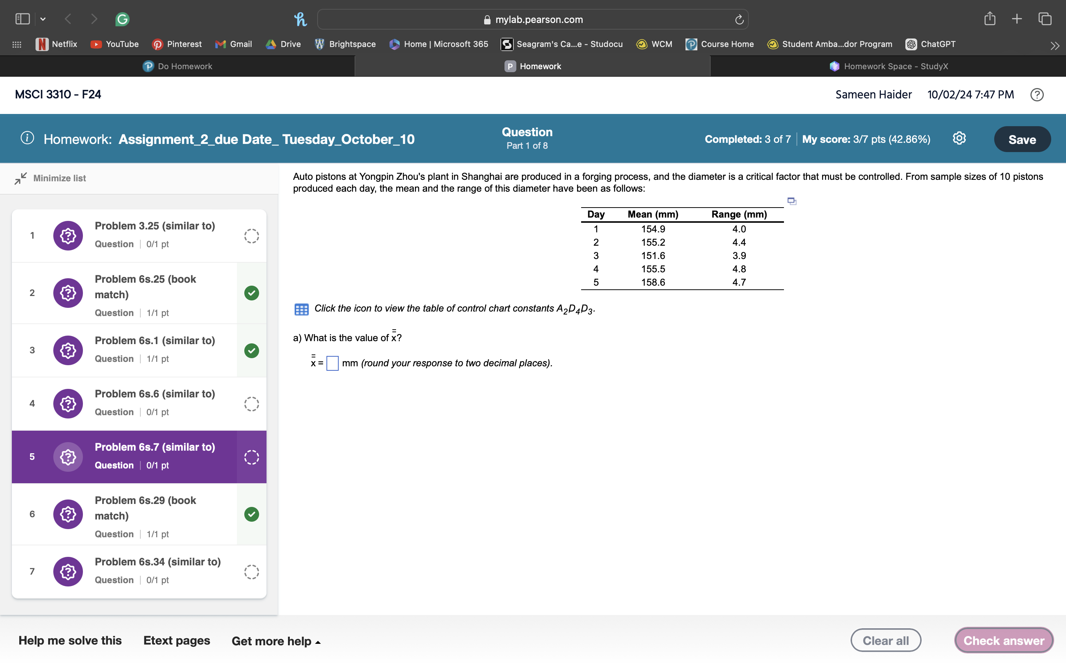Image resolution: width=1066 pixels, height=666 pixels.
Task: Show more bookmarks with double chevron
Action: pyautogui.click(x=1055, y=46)
